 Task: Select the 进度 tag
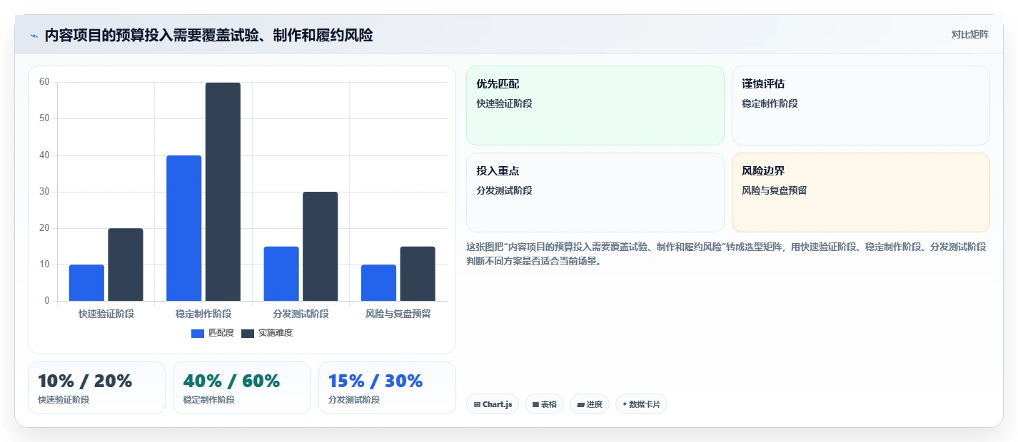click(590, 404)
